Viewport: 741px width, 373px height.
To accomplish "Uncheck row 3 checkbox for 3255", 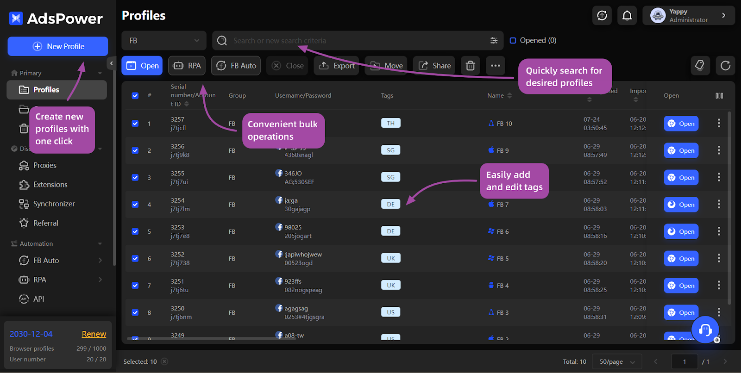I will coord(135,177).
